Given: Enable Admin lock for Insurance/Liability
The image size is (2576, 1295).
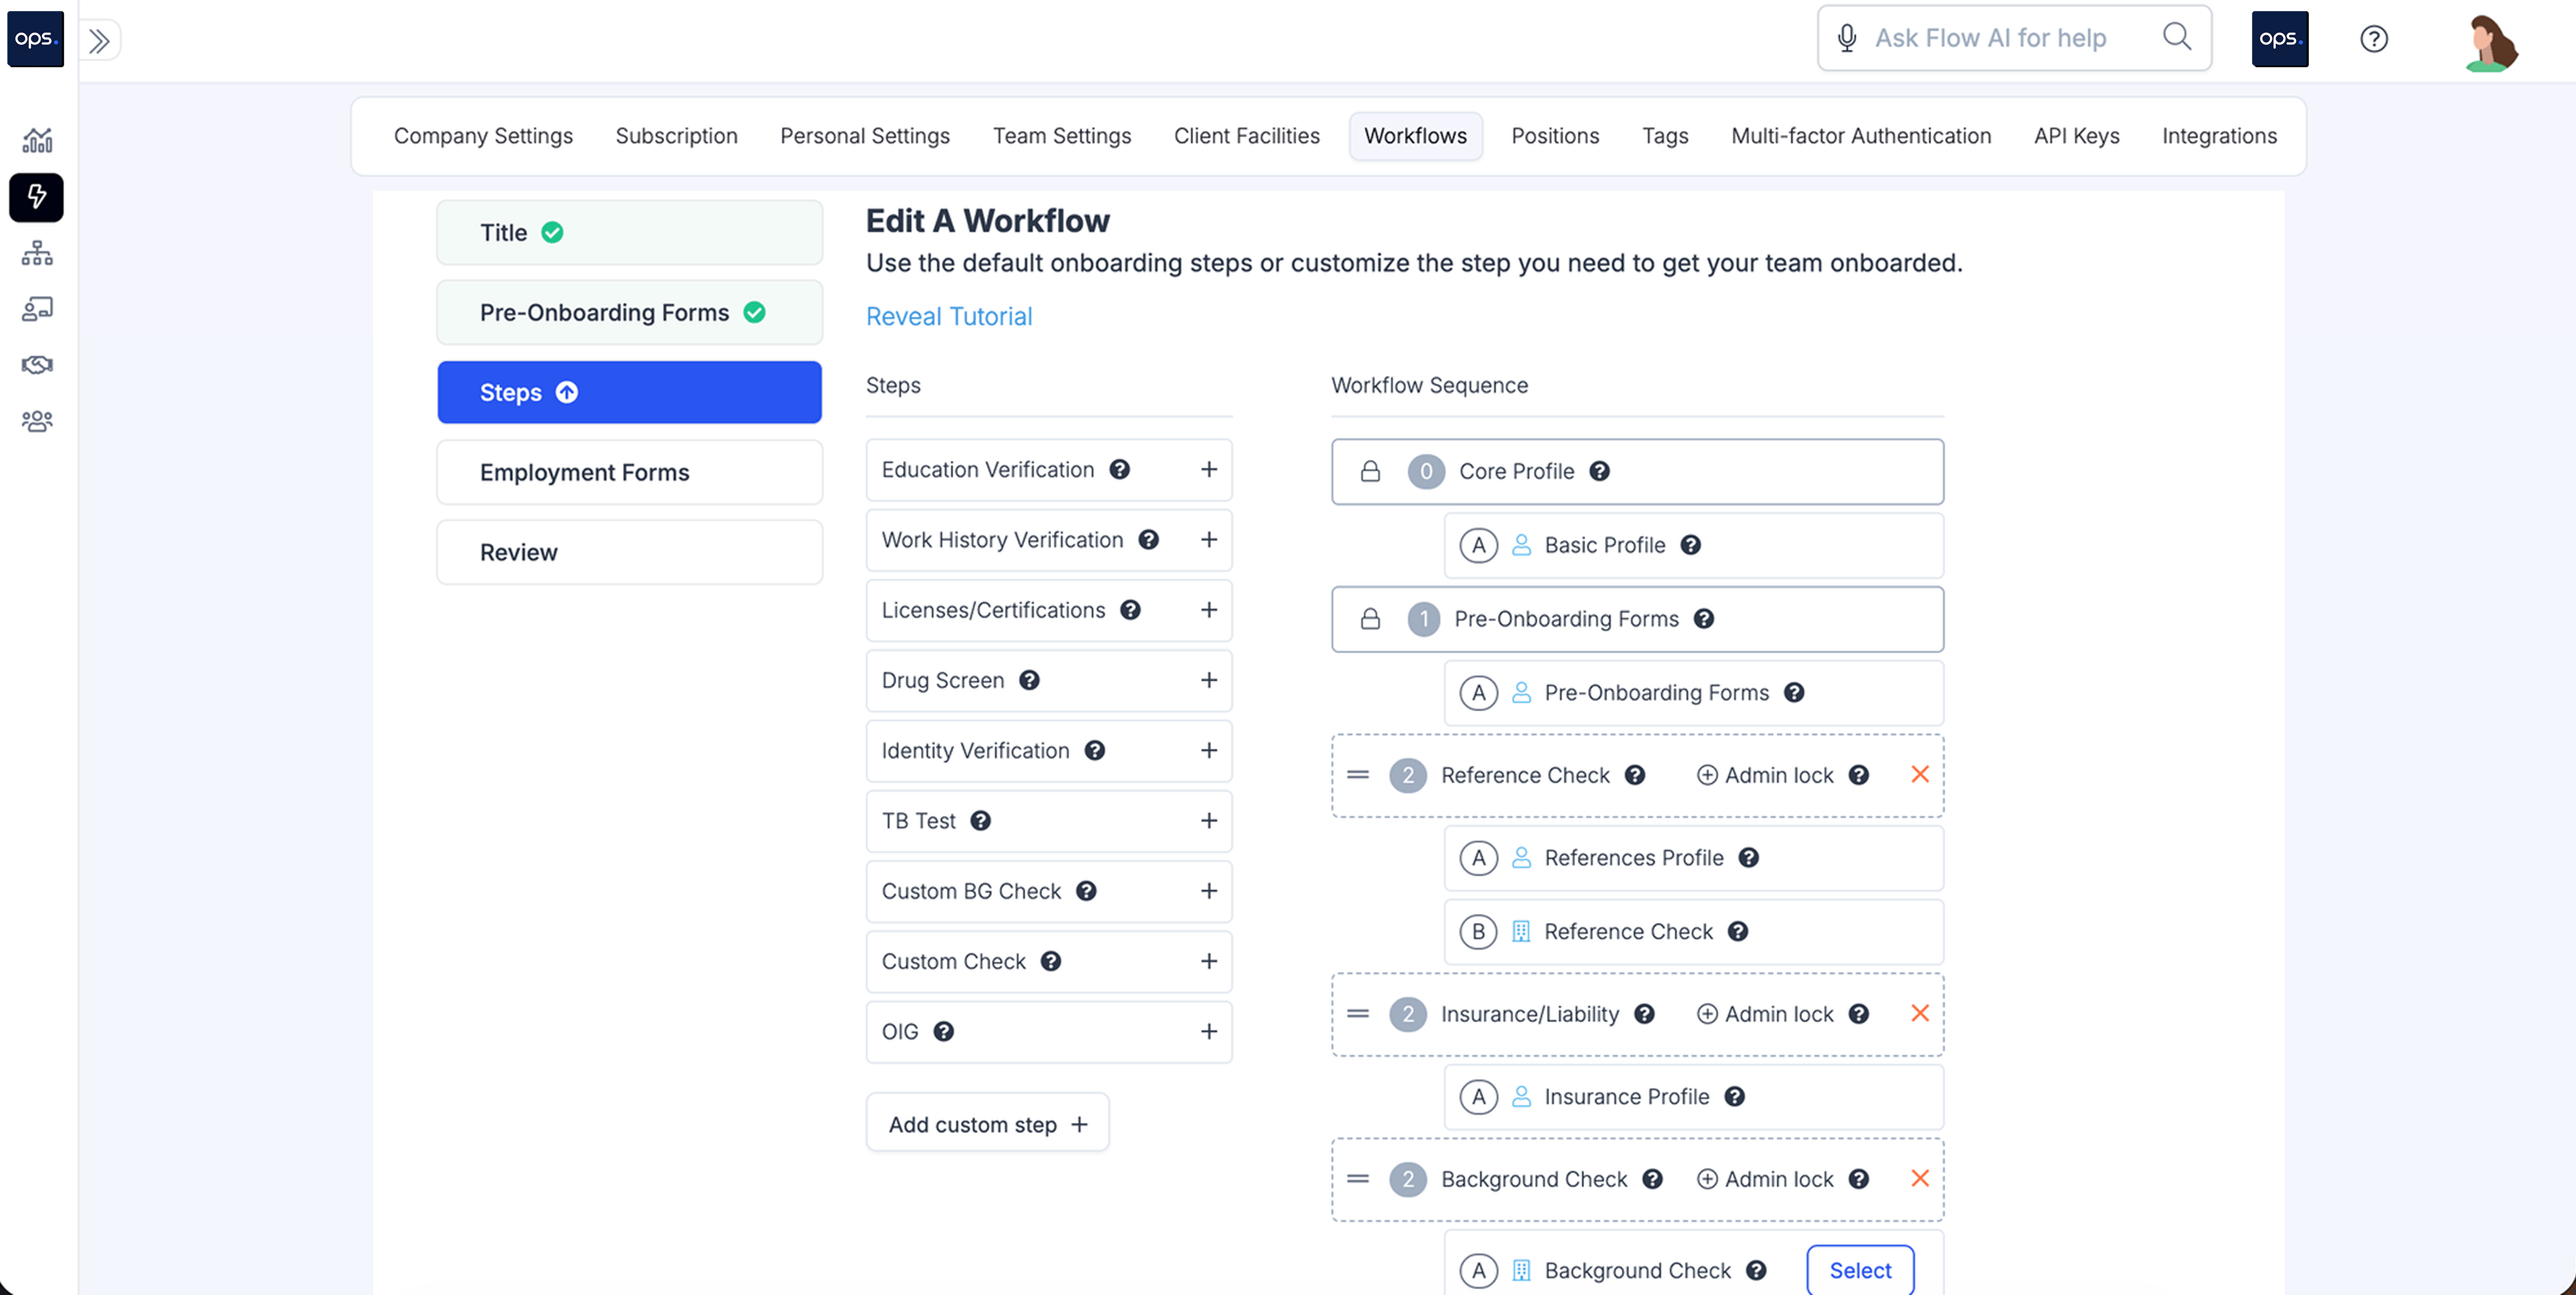Looking at the screenshot, I should click(1765, 1014).
